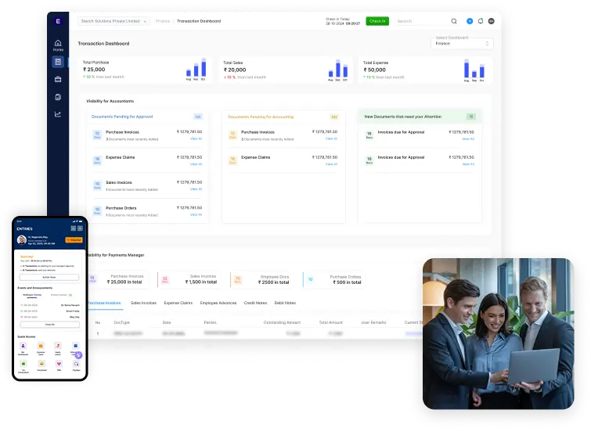Click View All for Sales Invoices
Image resolution: width=591 pixels, height=431 pixels.
(196, 189)
